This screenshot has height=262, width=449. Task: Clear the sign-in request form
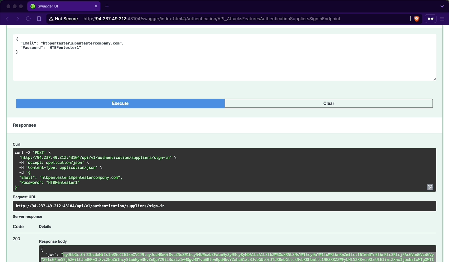(x=329, y=103)
